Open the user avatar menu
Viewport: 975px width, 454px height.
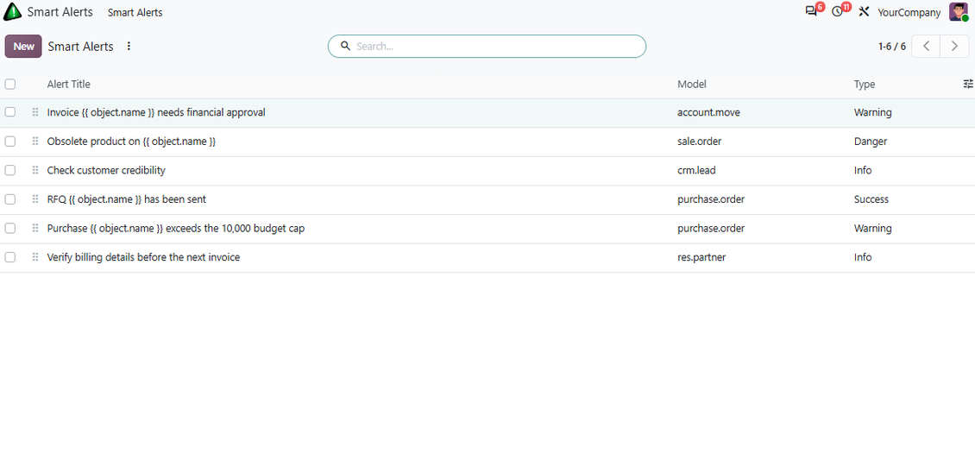[959, 12]
